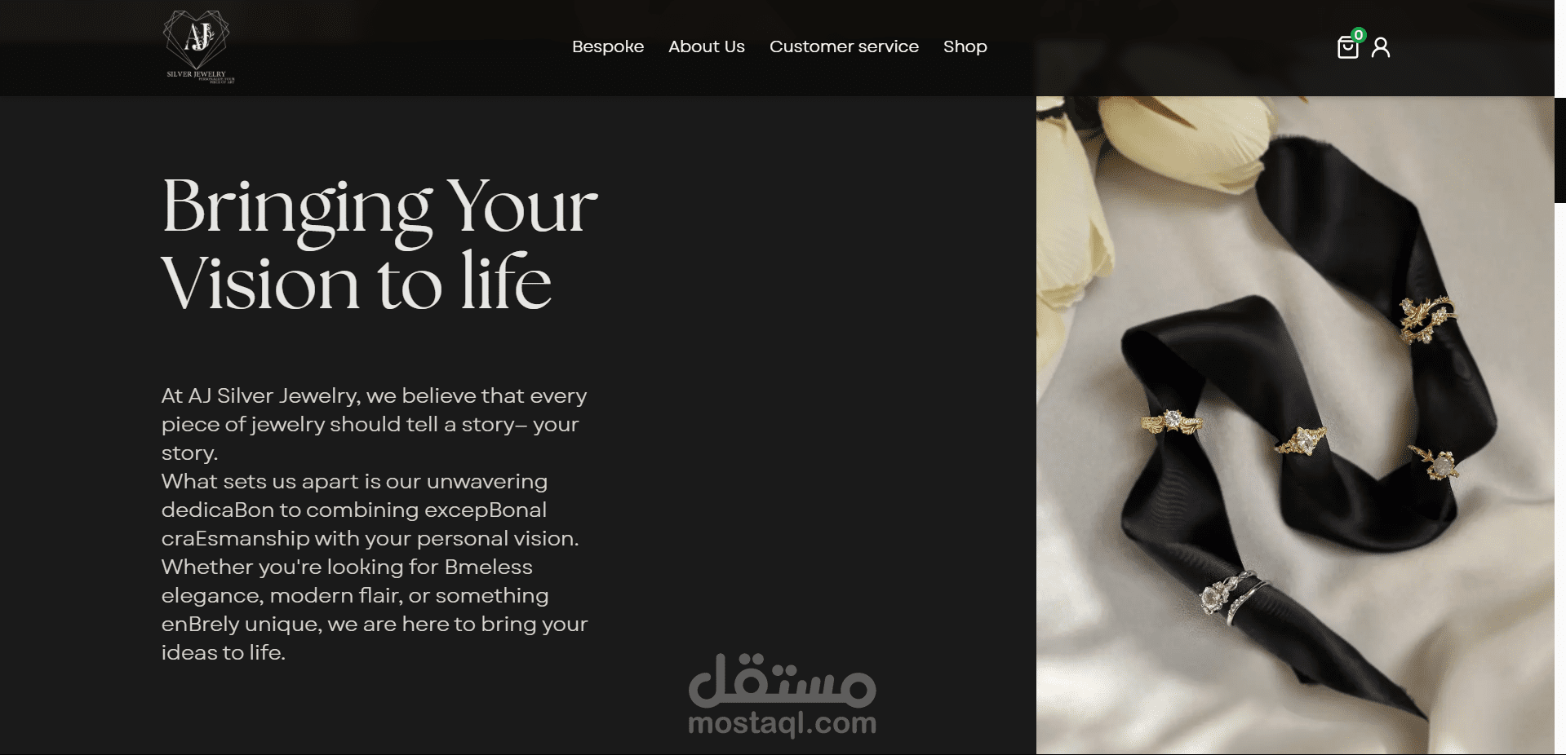The width and height of the screenshot is (1566, 755).
Task: Open Customer service in navigation
Action: coord(844,46)
